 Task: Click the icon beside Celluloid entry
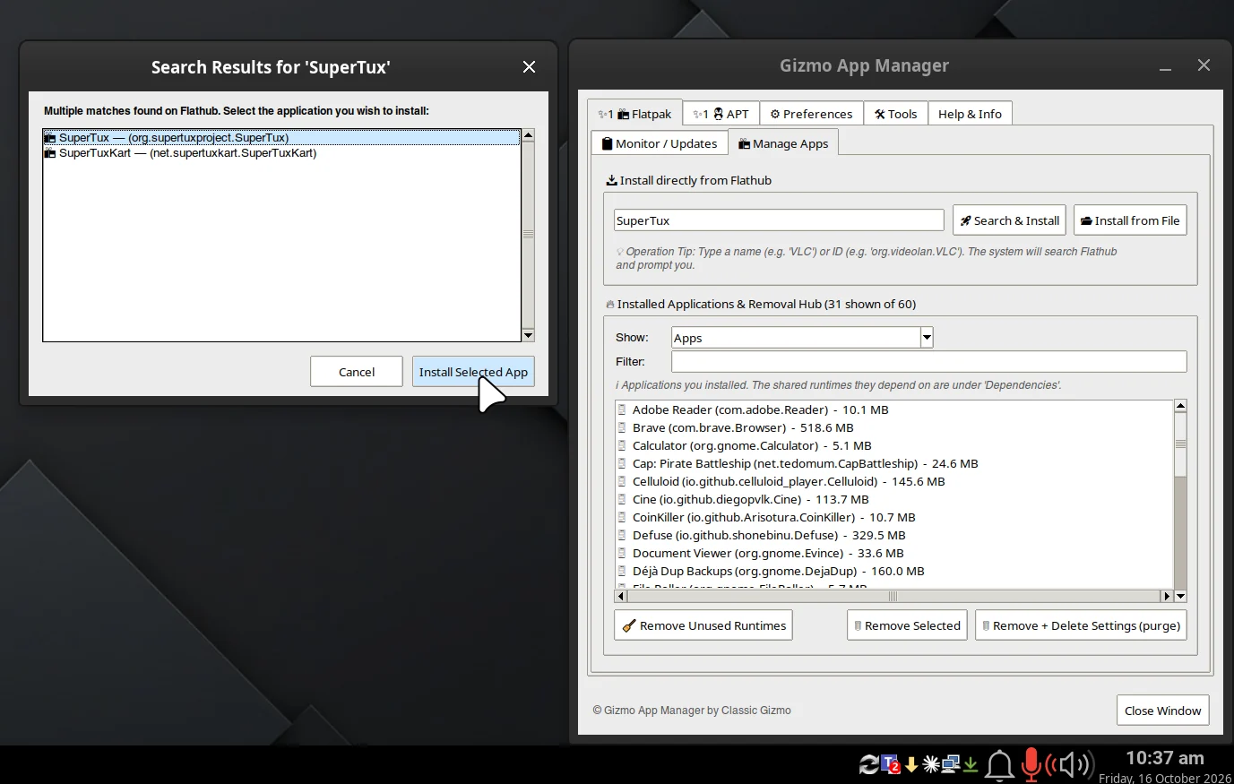pyautogui.click(x=622, y=481)
